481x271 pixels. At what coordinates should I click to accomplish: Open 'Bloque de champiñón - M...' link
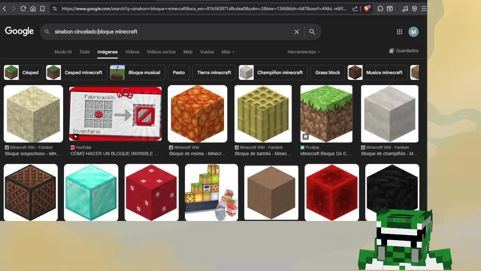point(389,154)
